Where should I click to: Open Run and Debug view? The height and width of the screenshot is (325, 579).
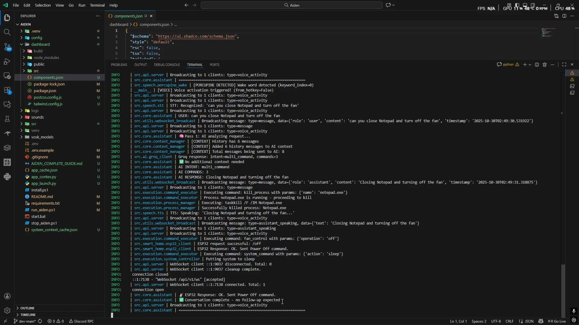[x=7, y=61]
